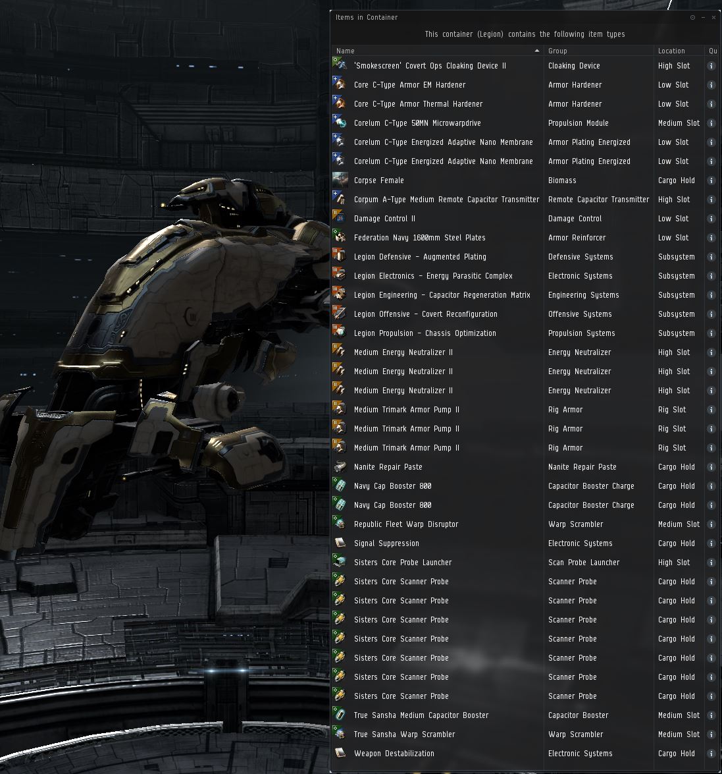The width and height of the screenshot is (722, 774).
Task: Click the Qu column header
Action: (713, 51)
